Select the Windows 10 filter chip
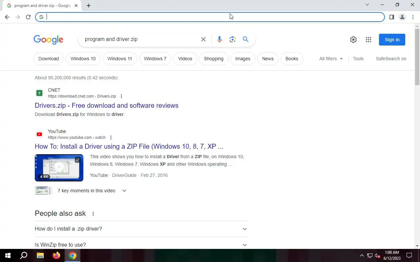 tap(83, 59)
